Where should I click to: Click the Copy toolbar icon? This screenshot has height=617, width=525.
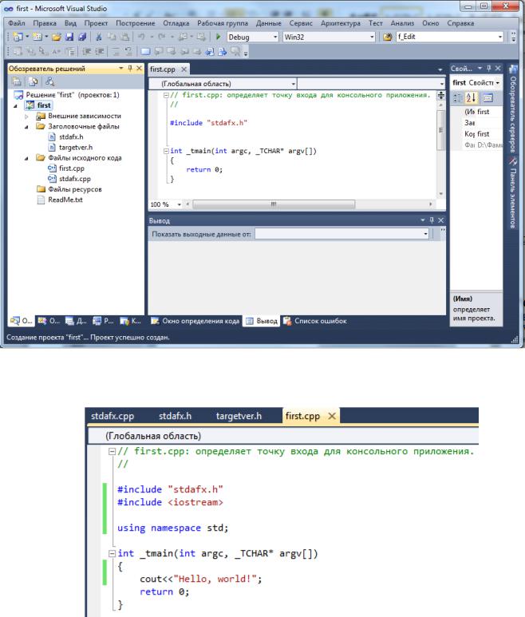[112, 37]
